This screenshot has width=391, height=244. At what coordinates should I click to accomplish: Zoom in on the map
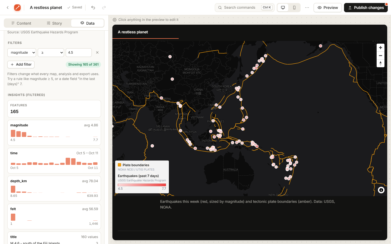pos(380,47)
